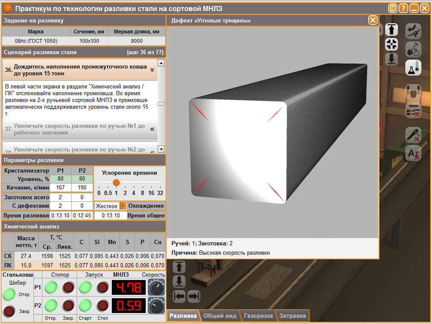Click the section cell "100x100"

(x=89, y=41)
